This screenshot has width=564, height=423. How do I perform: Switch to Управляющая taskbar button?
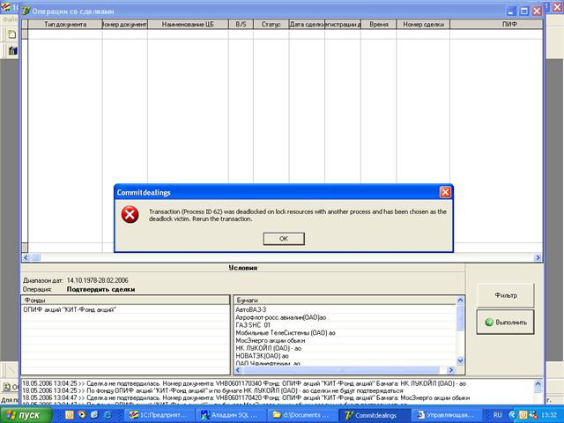446,415
